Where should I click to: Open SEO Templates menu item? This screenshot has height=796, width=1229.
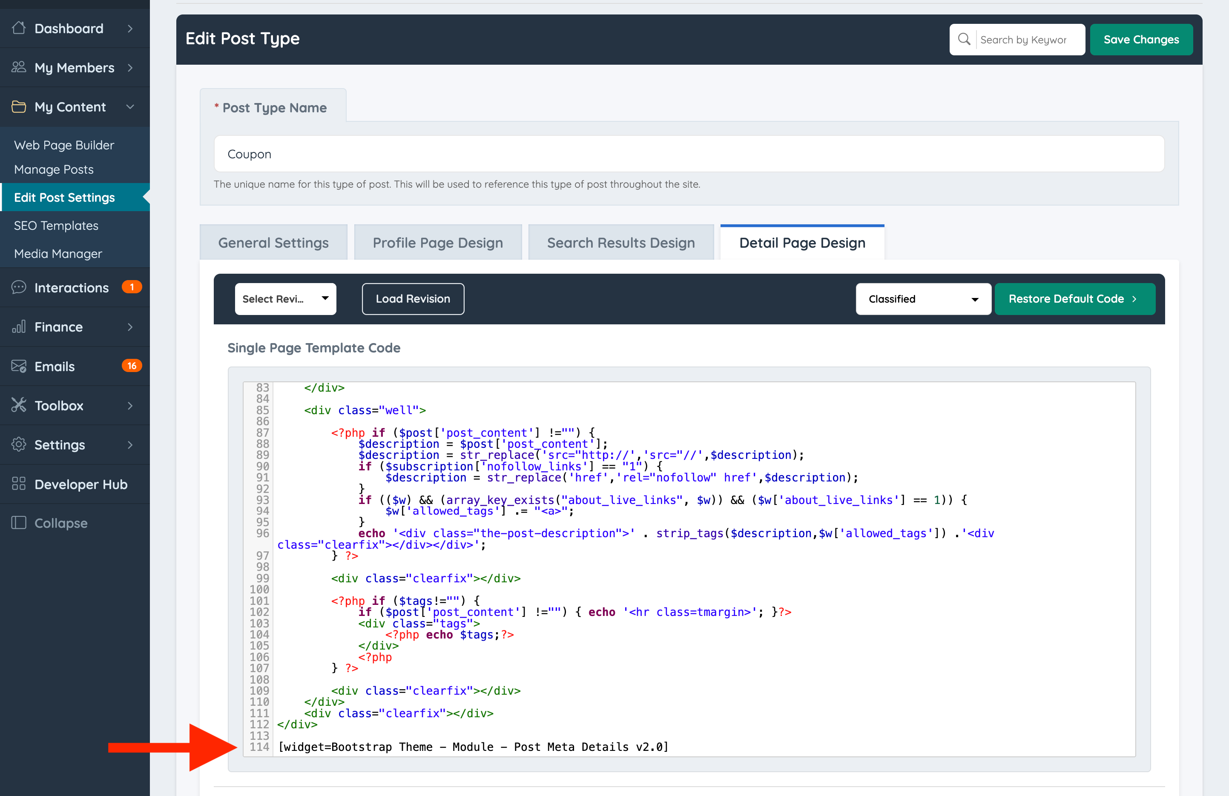coord(56,226)
